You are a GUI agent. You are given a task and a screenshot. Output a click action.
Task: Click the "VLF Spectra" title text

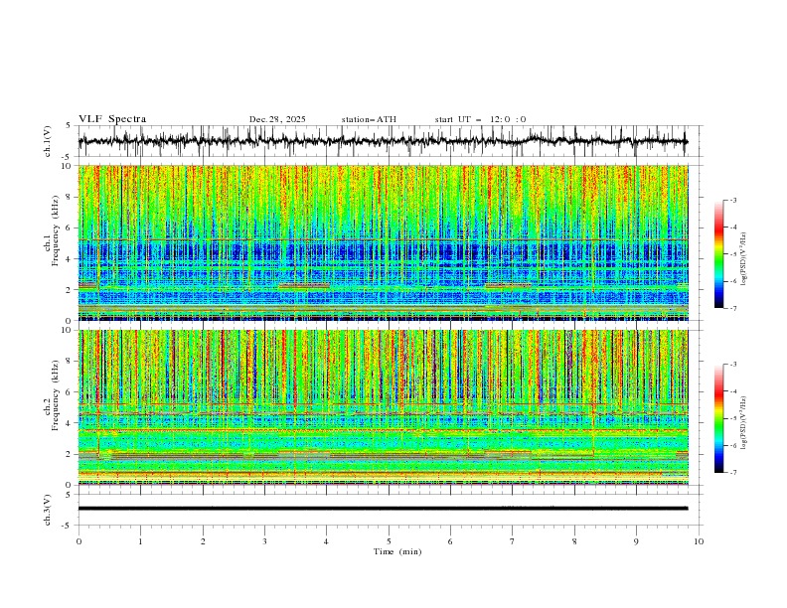click(x=112, y=119)
